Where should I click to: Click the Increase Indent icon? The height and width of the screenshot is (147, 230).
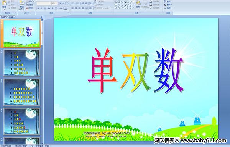[x=87, y=3]
